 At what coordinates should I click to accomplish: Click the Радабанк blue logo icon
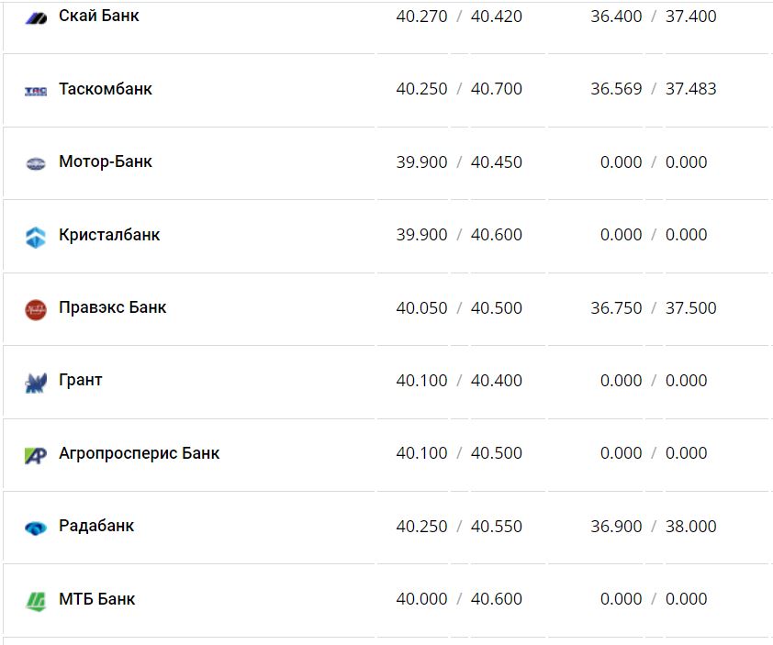coord(36,528)
